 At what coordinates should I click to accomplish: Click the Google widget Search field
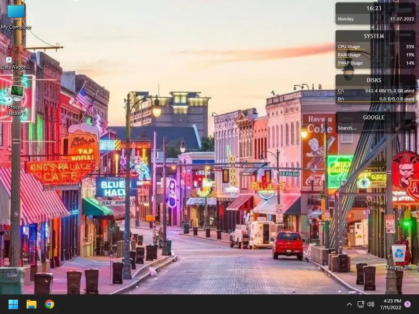pos(375,128)
